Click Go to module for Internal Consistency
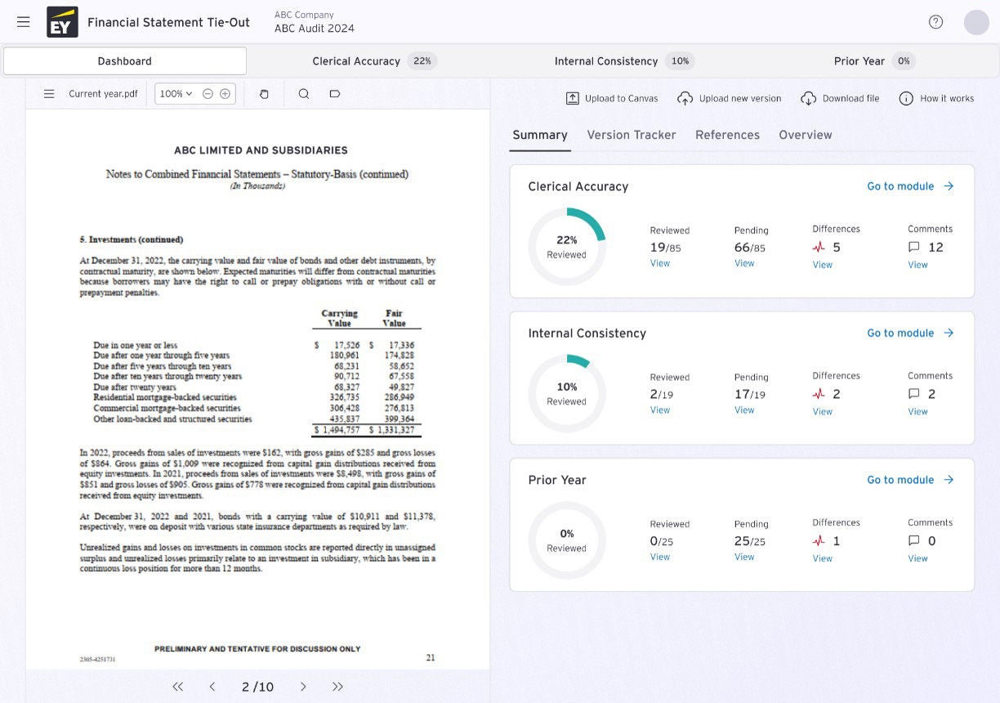Screen dimensions: 1000x703 point(909,333)
